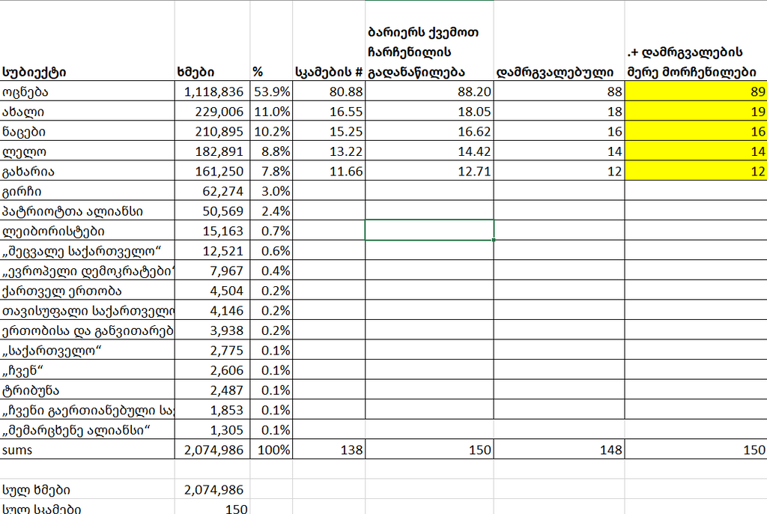Click the 11.66 cell
This screenshot has height=514, width=767.
pyautogui.click(x=329, y=172)
